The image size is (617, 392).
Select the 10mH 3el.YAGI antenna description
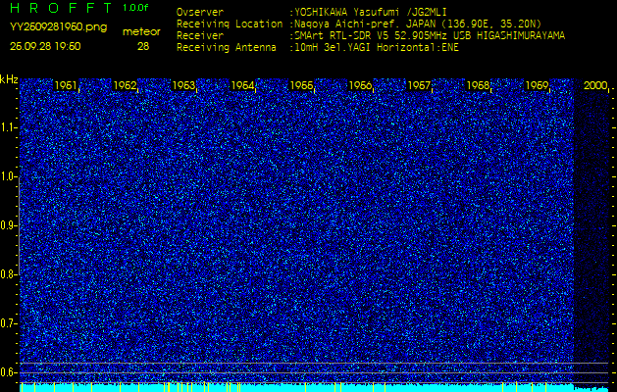[377, 48]
